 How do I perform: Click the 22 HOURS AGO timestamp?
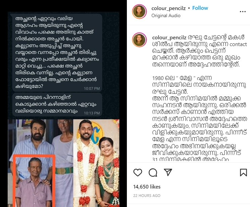pyautogui.click(x=147, y=196)
